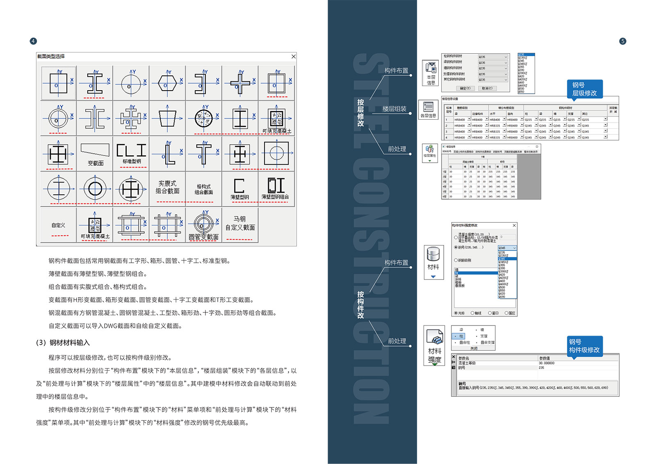Expand the Q345 steel grade dropdown
Screen dimensions: 656x464
[x=508, y=248]
